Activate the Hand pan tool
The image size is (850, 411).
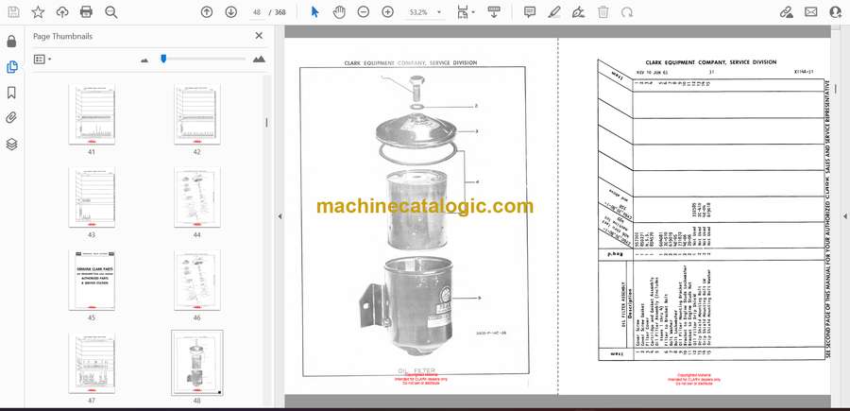tap(339, 12)
